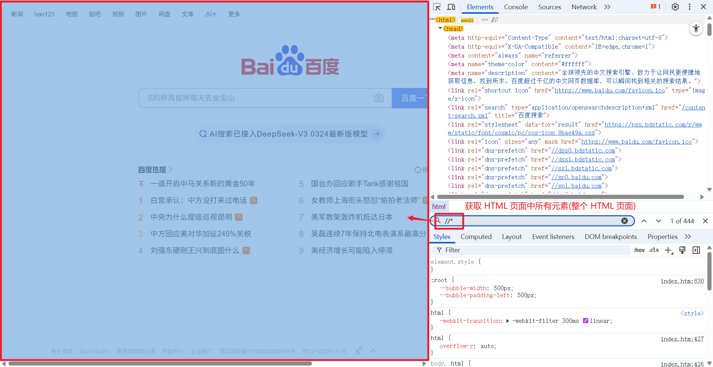This screenshot has height=367, width=713.
Task: Open hot search 中方回应美对华加征245%关税
Action: coord(201,234)
